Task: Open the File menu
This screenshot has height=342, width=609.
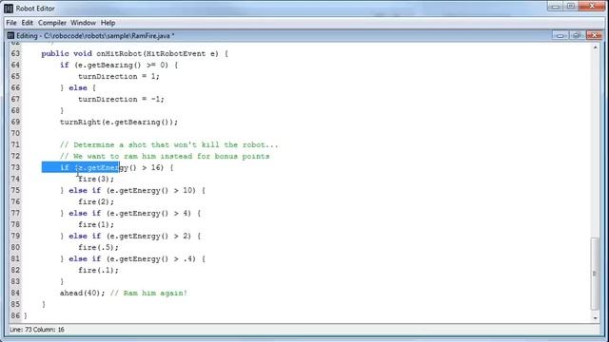Action: [11, 23]
